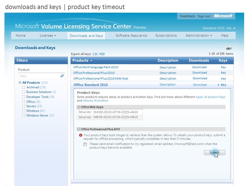Screen dimensions: 248x186
Task: View Description for Office Multilanguage Pack 2010
Action: pos(168,67)
